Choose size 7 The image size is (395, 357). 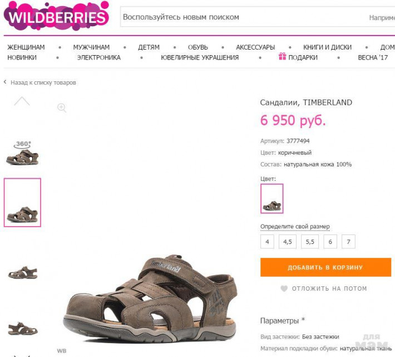pos(348,242)
